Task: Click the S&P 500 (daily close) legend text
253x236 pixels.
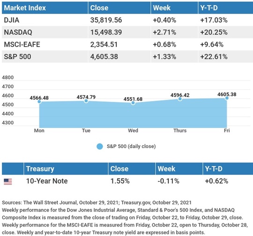Action: (131, 146)
